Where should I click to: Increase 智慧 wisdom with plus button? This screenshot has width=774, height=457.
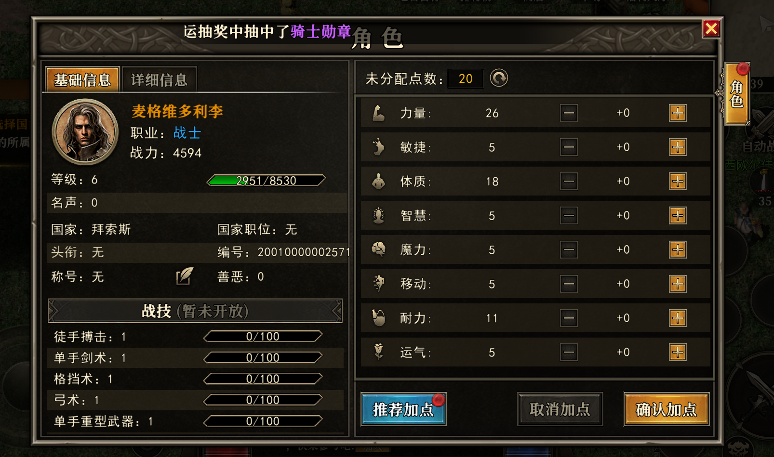(678, 216)
